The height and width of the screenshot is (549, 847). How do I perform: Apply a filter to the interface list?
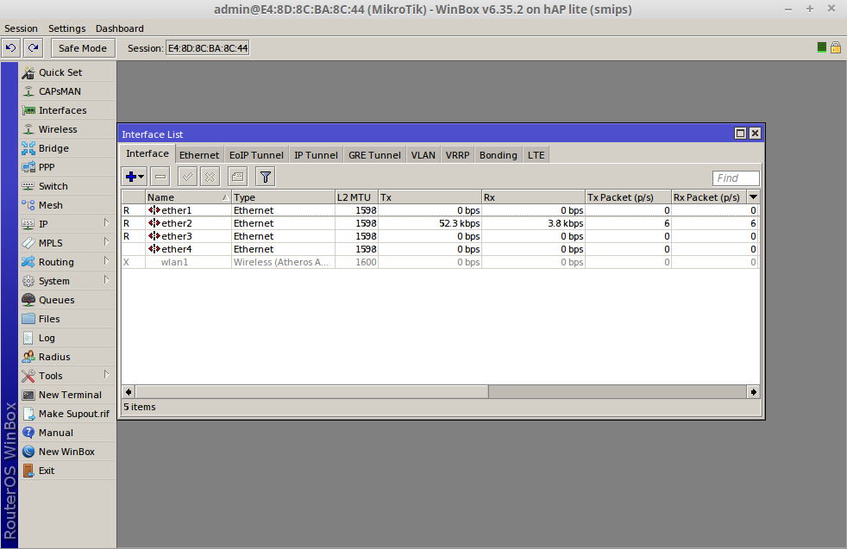coord(265,176)
